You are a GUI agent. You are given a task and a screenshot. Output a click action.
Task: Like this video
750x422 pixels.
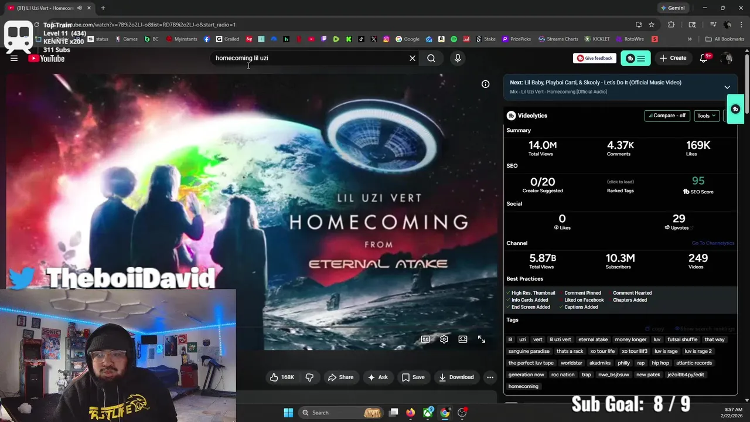click(282, 377)
